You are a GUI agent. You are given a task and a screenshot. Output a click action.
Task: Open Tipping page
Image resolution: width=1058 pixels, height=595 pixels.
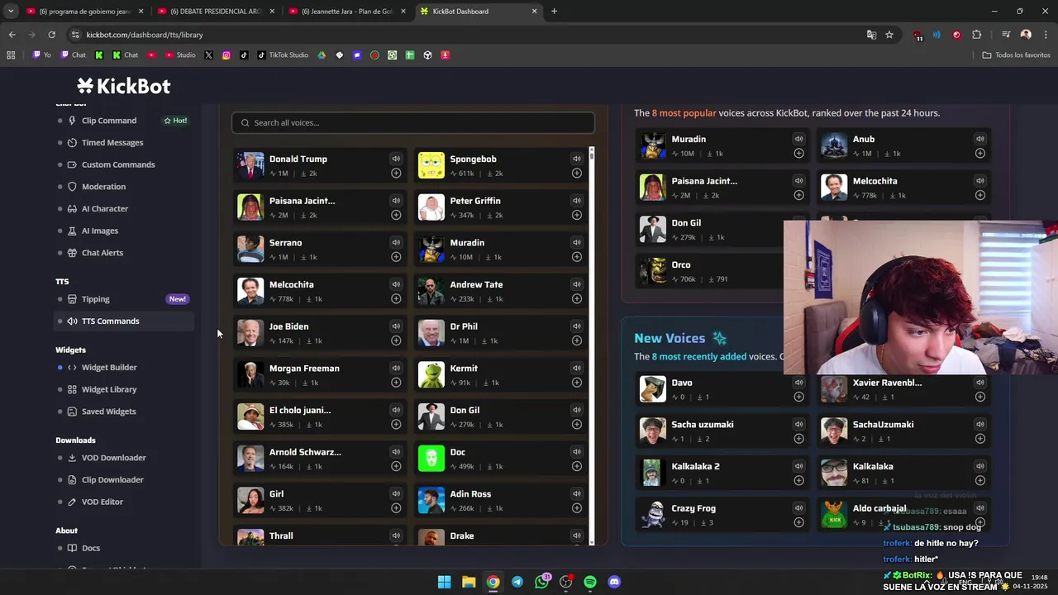point(95,299)
